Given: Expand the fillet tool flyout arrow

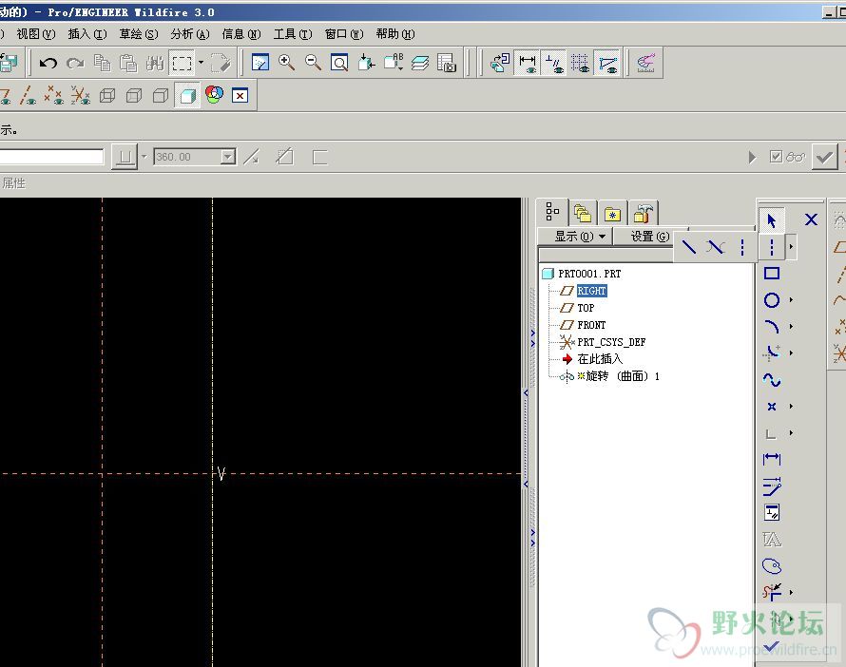Looking at the screenshot, I should click(791, 353).
